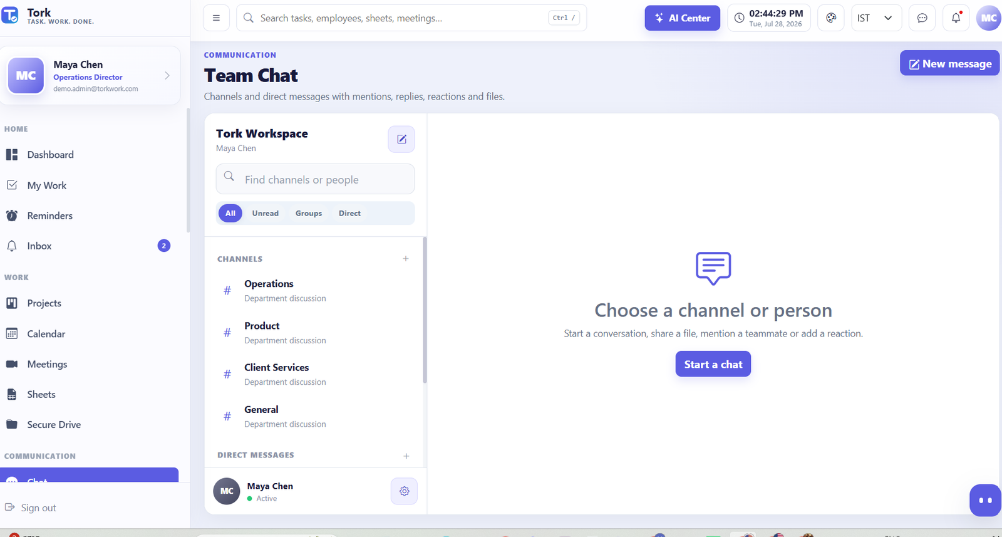The width and height of the screenshot is (1002, 537).
Task: Click the Product channel name
Action: tap(262, 326)
